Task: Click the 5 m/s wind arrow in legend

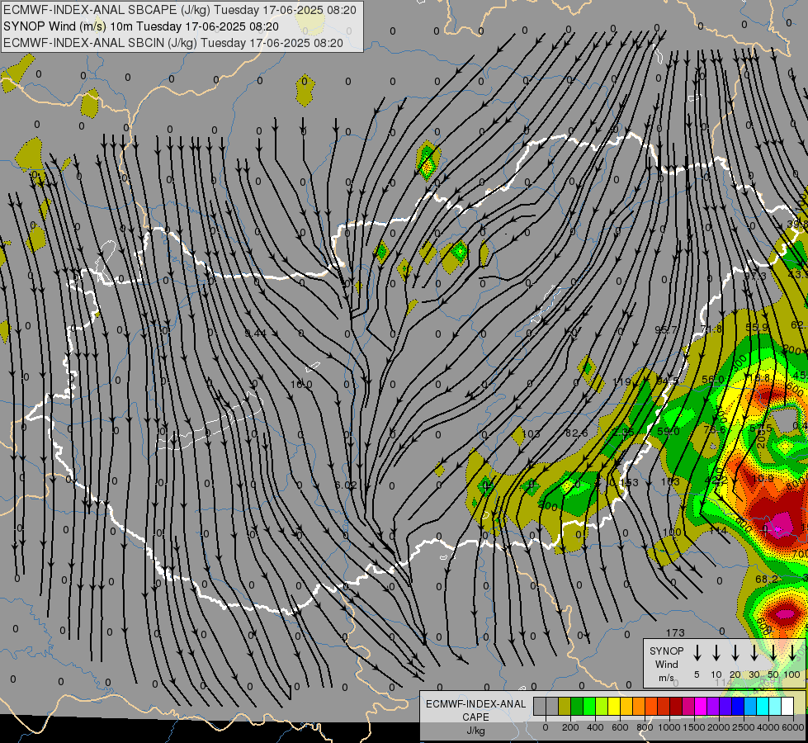Action: 697,652
